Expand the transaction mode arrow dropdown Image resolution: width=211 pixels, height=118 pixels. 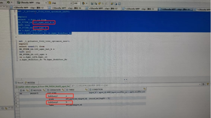pyautogui.click(x=86, y=3)
